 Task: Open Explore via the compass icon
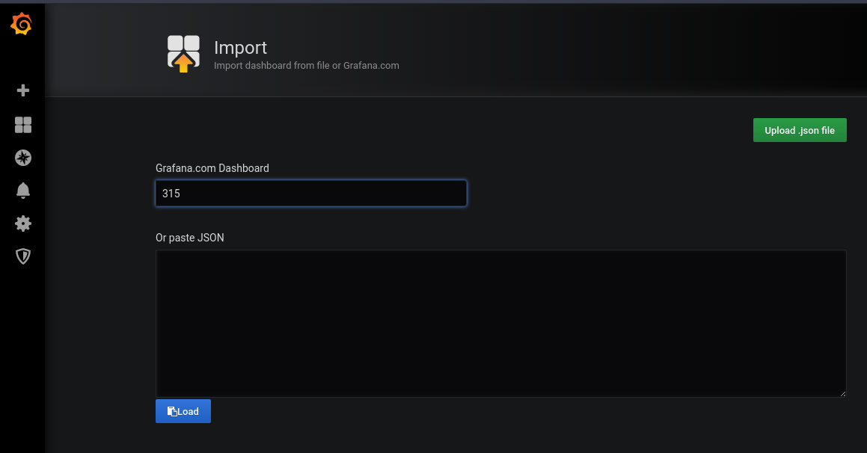pos(23,158)
